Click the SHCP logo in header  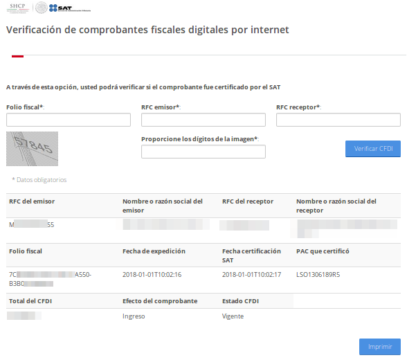pyautogui.click(x=18, y=8)
